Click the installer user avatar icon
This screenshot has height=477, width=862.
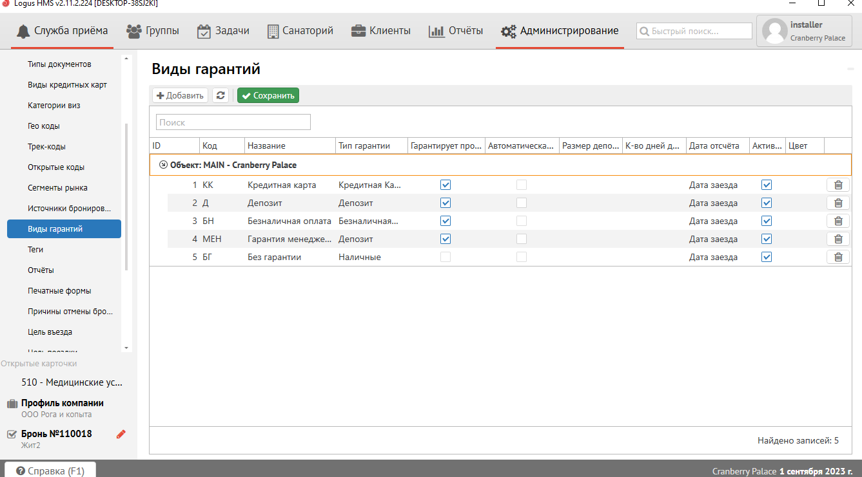click(x=774, y=31)
